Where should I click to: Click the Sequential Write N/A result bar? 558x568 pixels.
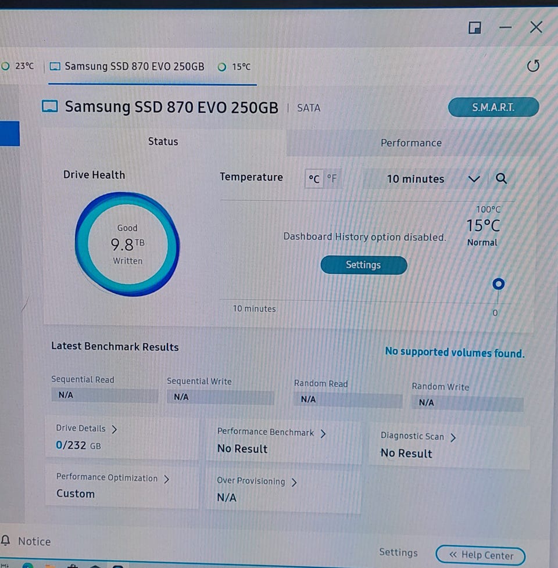220,397
